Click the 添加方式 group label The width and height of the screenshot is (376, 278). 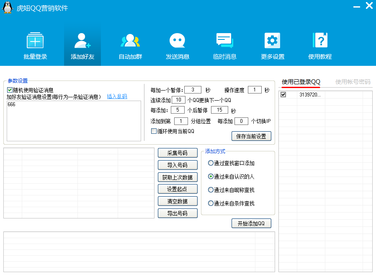coord(215,151)
